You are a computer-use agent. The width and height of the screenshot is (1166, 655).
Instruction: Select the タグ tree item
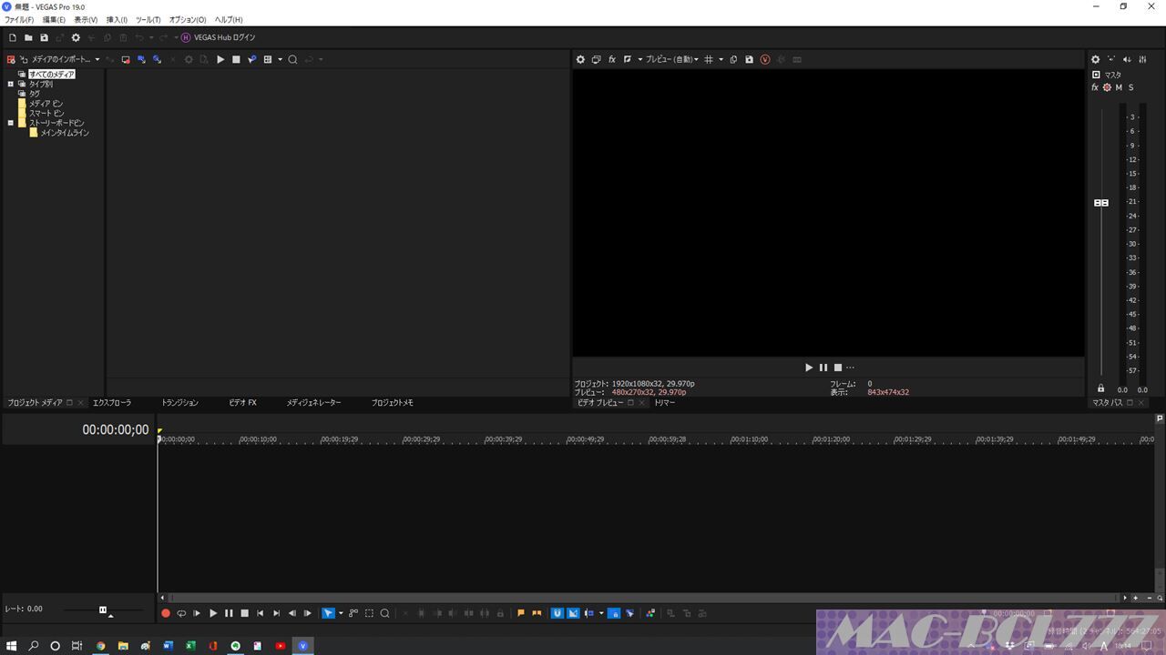pos(35,94)
